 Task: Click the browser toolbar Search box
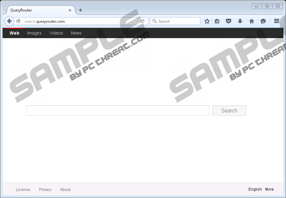[x=178, y=21]
